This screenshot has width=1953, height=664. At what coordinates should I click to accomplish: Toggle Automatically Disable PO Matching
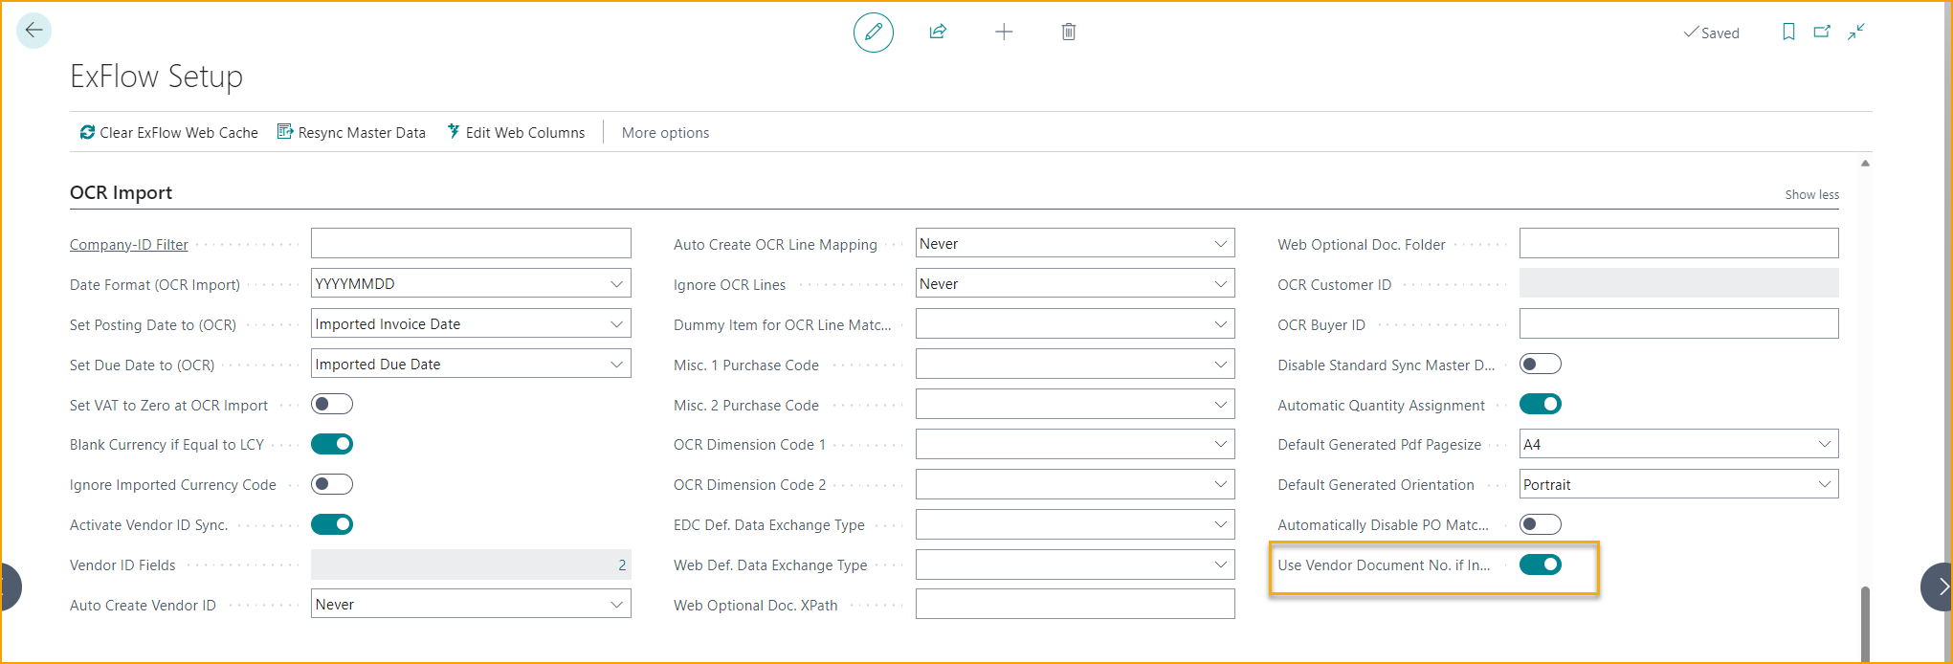pyautogui.click(x=1541, y=524)
